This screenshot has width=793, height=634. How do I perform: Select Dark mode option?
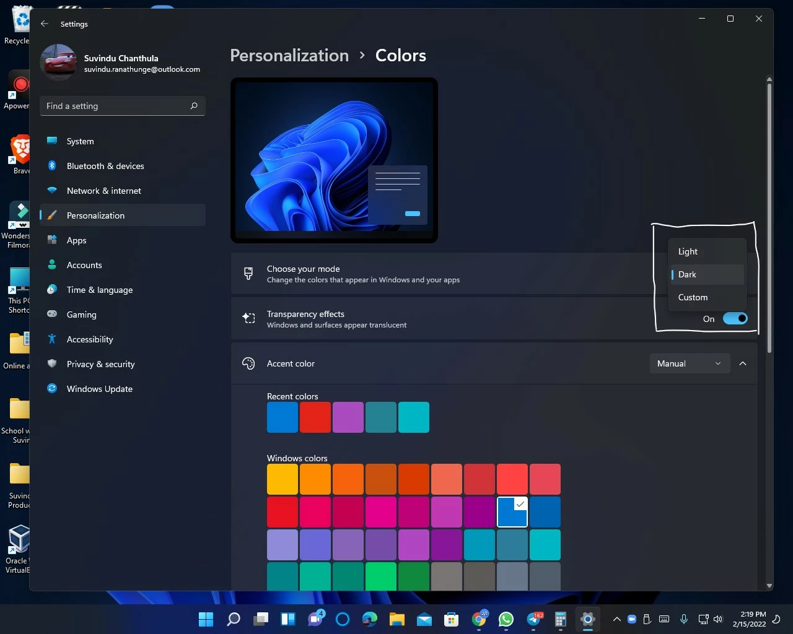pyautogui.click(x=707, y=274)
